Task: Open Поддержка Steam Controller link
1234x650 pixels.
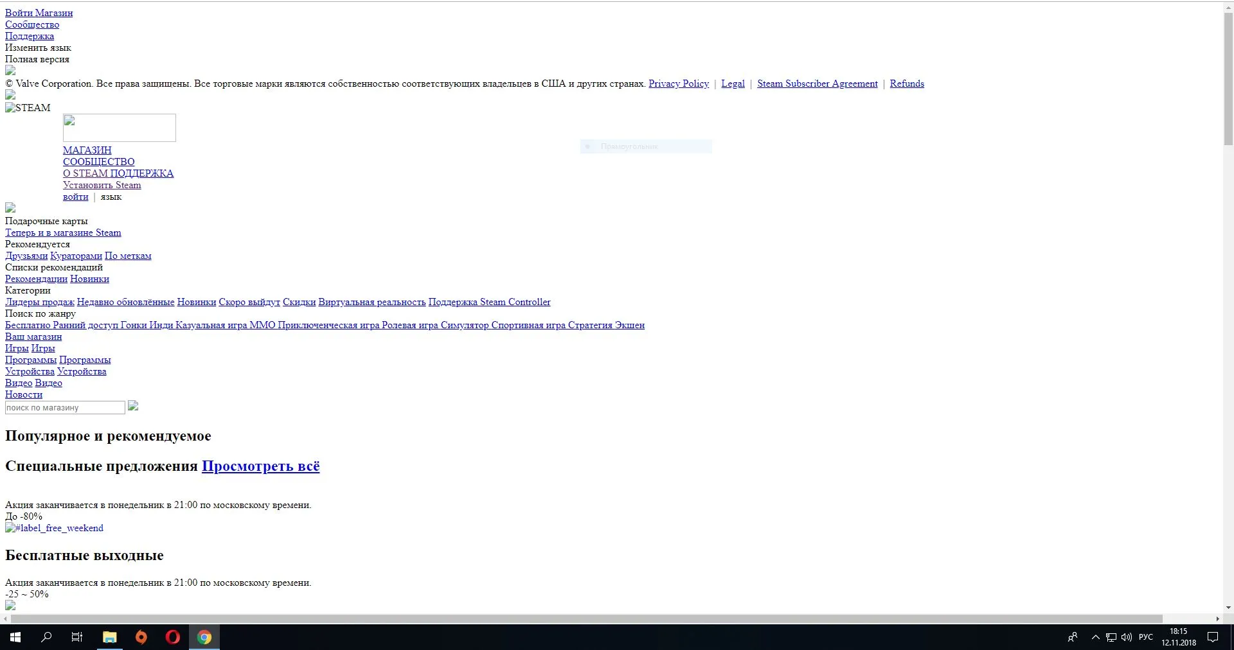Action: [x=490, y=302]
